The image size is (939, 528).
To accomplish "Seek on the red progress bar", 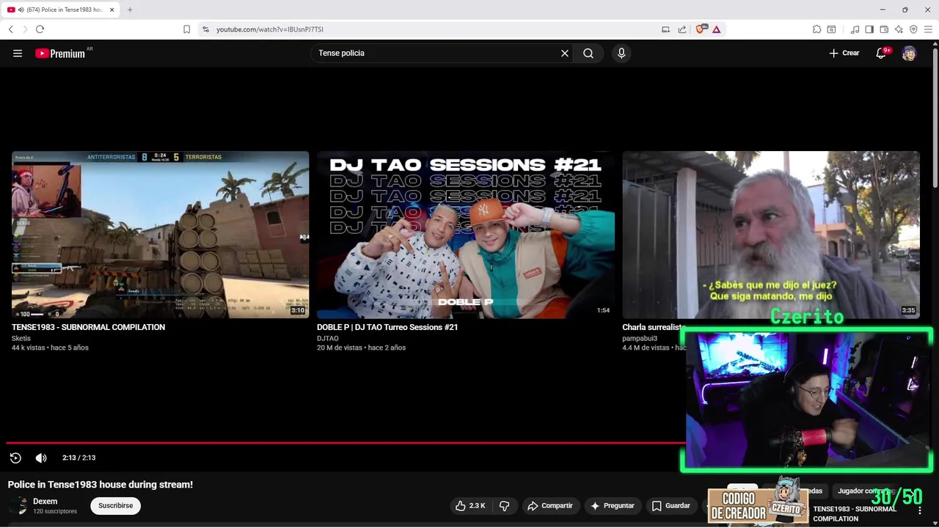I will point(345,442).
